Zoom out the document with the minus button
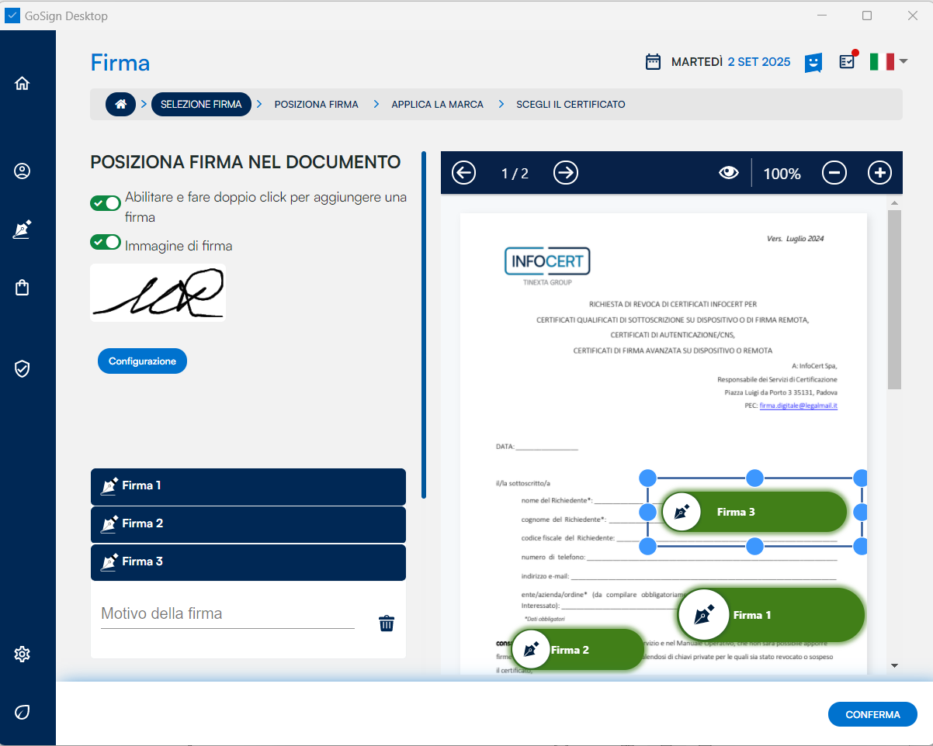This screenshot has height=746, width=933. click(834, 173)
